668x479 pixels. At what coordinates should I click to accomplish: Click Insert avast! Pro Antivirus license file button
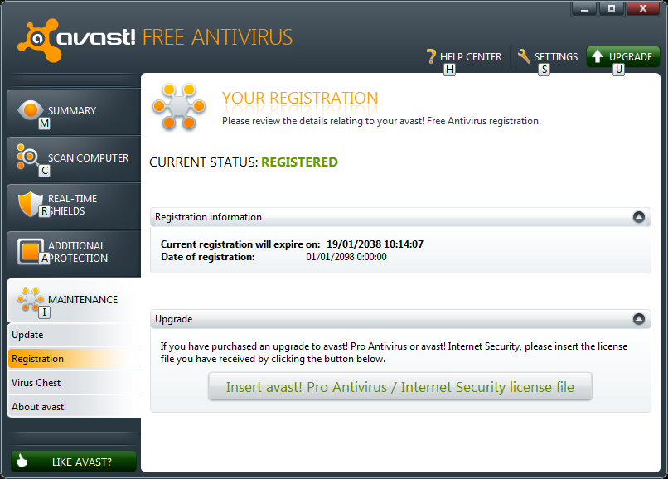pos(399,387)
